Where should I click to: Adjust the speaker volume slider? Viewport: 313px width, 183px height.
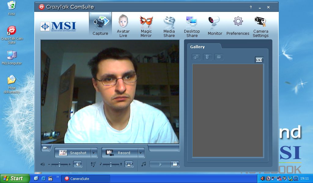click(x=60, y=164)
